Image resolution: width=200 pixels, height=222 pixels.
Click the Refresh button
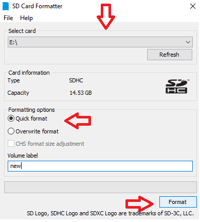[x=170, y=55]
